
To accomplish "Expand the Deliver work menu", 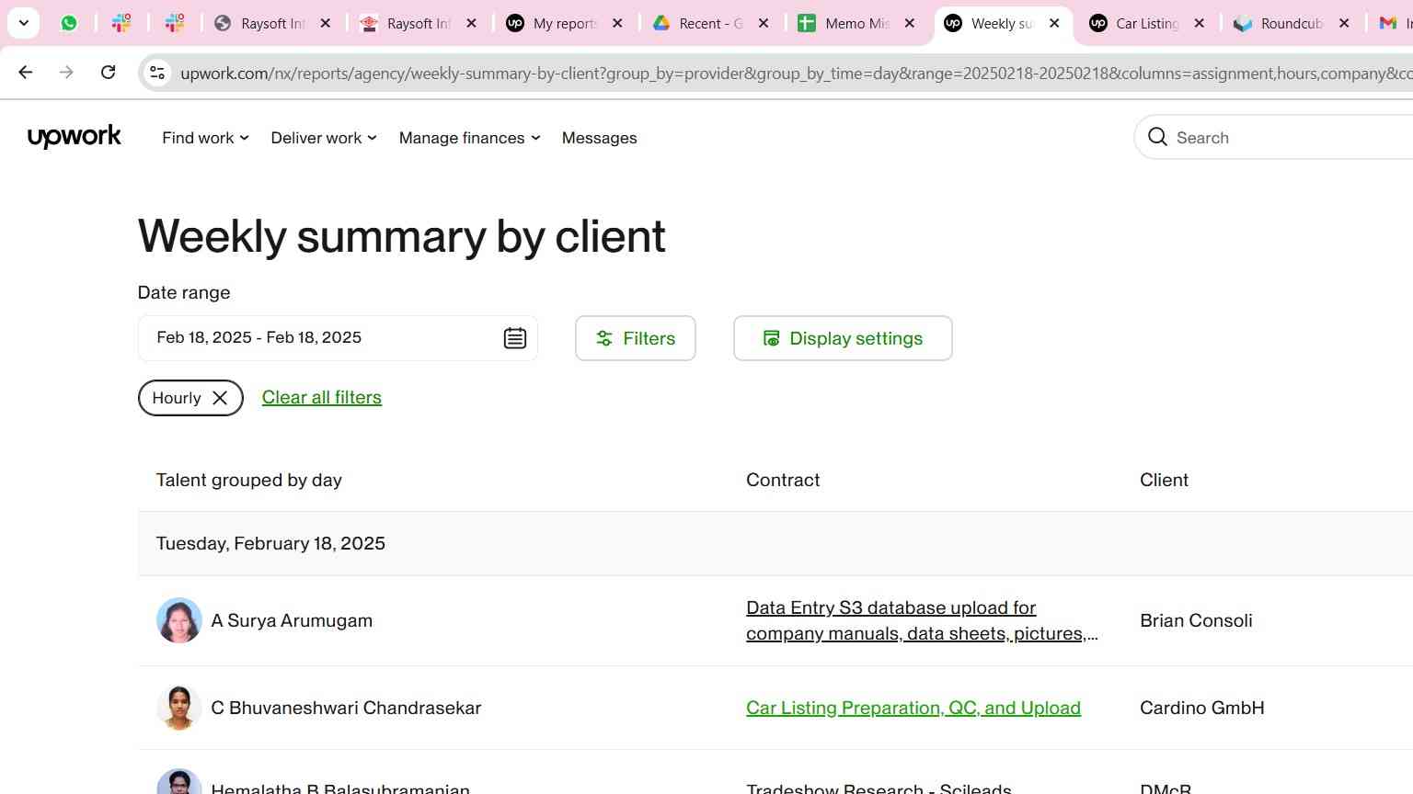I will click(324, 138).
